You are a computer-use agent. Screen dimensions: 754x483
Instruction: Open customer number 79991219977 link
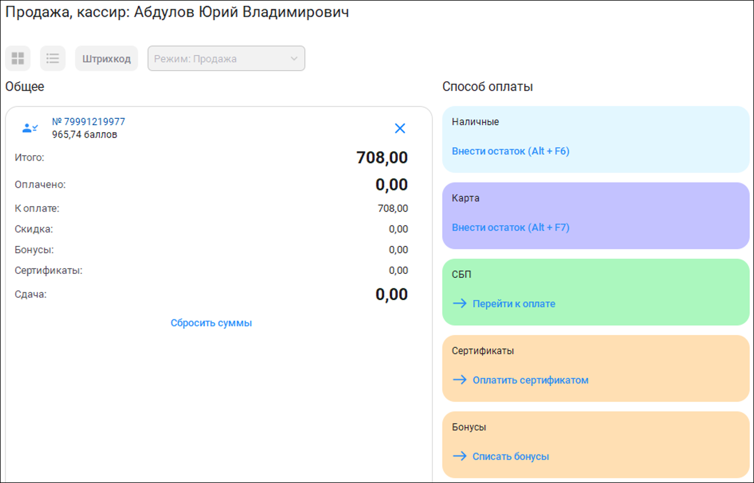(89, 122)
